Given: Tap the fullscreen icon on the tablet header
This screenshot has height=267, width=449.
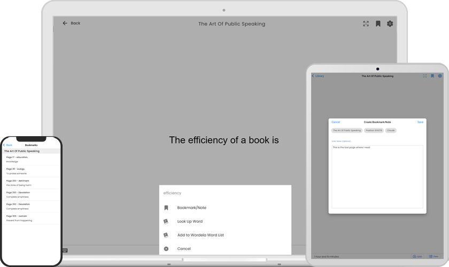Looking at the screenshot, I should (x=424, y=76).
